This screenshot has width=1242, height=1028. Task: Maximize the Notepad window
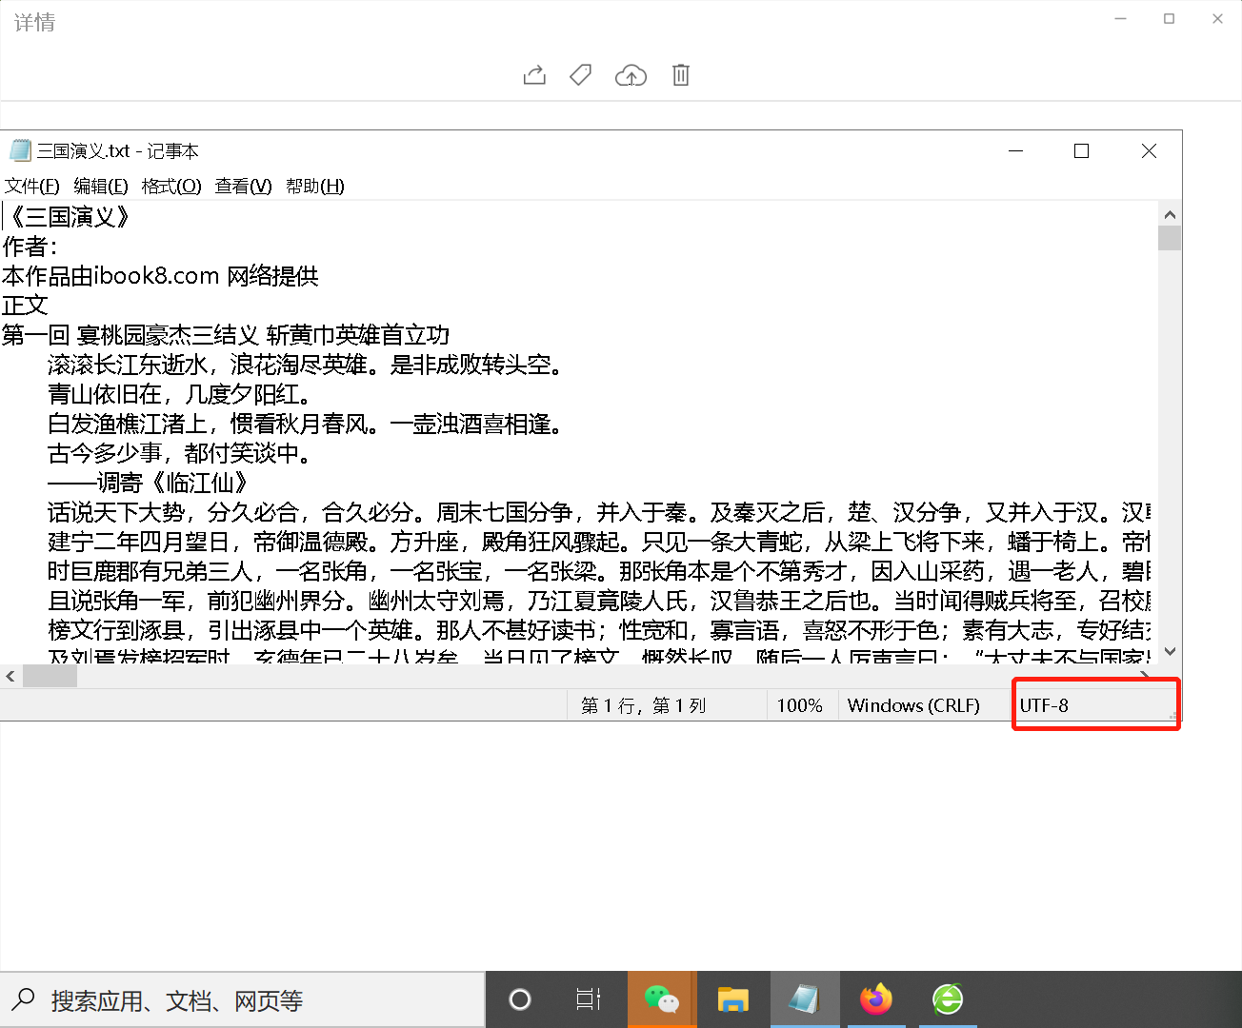[1081, 151]
